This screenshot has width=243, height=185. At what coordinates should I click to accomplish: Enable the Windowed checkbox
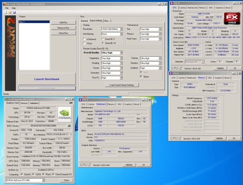tap(84, 39)
